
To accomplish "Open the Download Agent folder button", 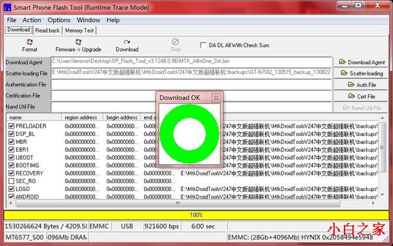I will point(360,62).
